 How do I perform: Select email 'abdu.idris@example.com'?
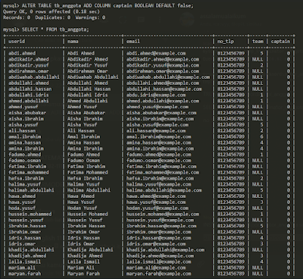point(156,95)
